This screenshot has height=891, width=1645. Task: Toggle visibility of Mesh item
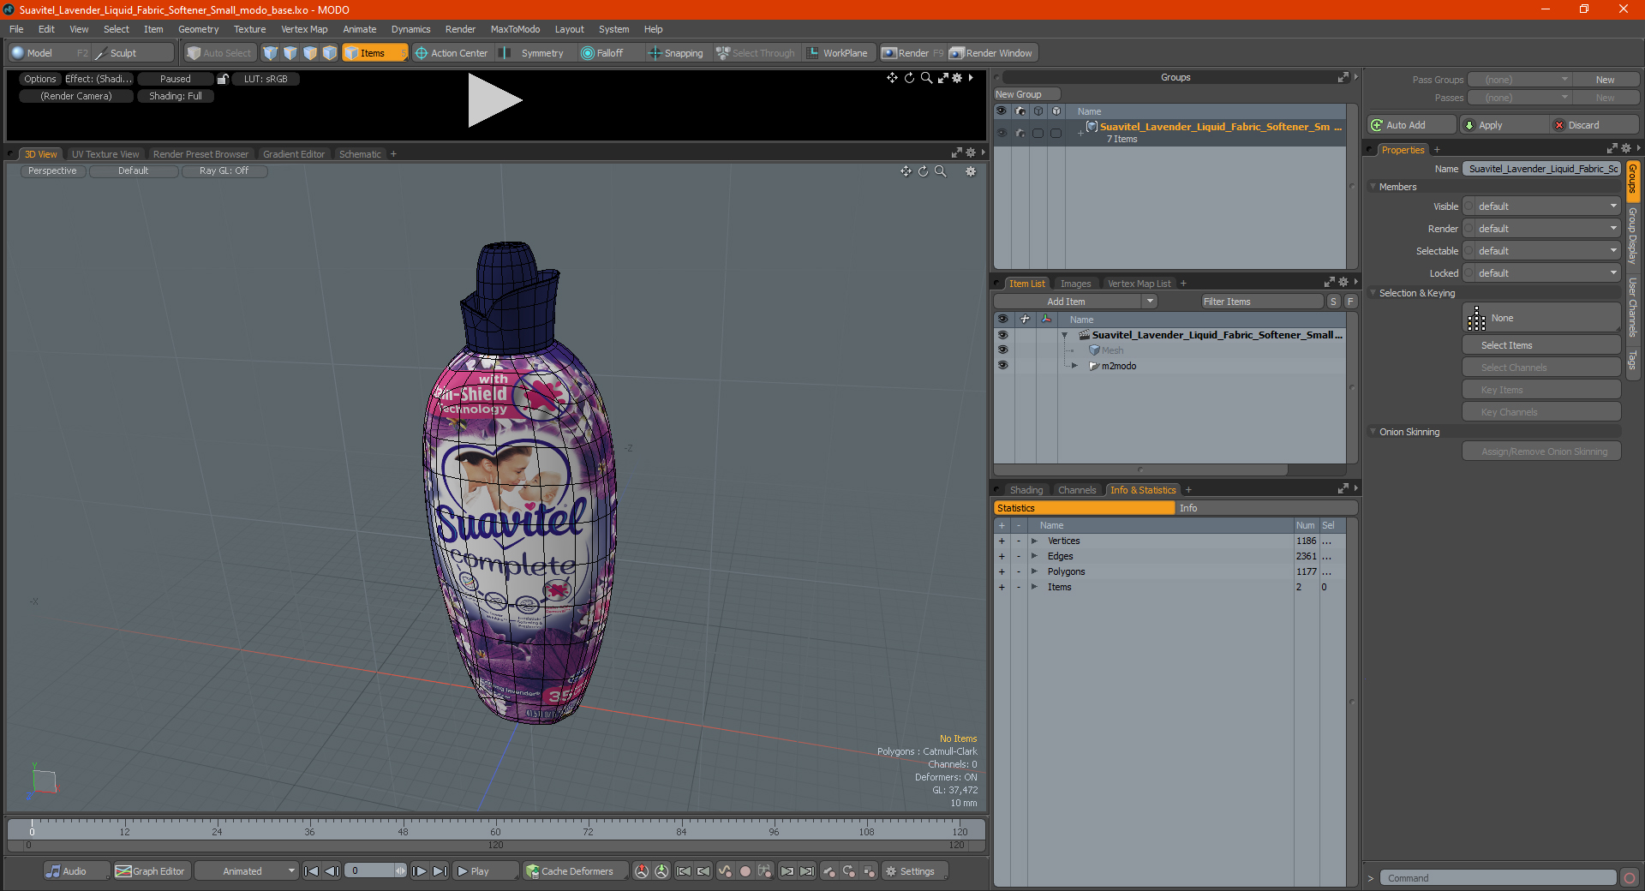[1002, 350]
